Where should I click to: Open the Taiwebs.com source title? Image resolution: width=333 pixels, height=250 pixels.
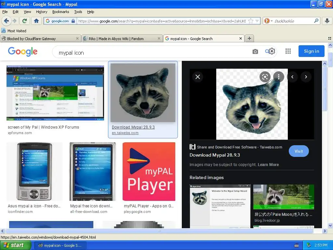click(x=240, y=147)
